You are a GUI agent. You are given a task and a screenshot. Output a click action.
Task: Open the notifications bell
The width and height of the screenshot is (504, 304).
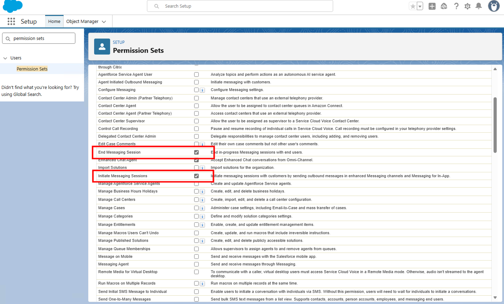coord(478,6)
